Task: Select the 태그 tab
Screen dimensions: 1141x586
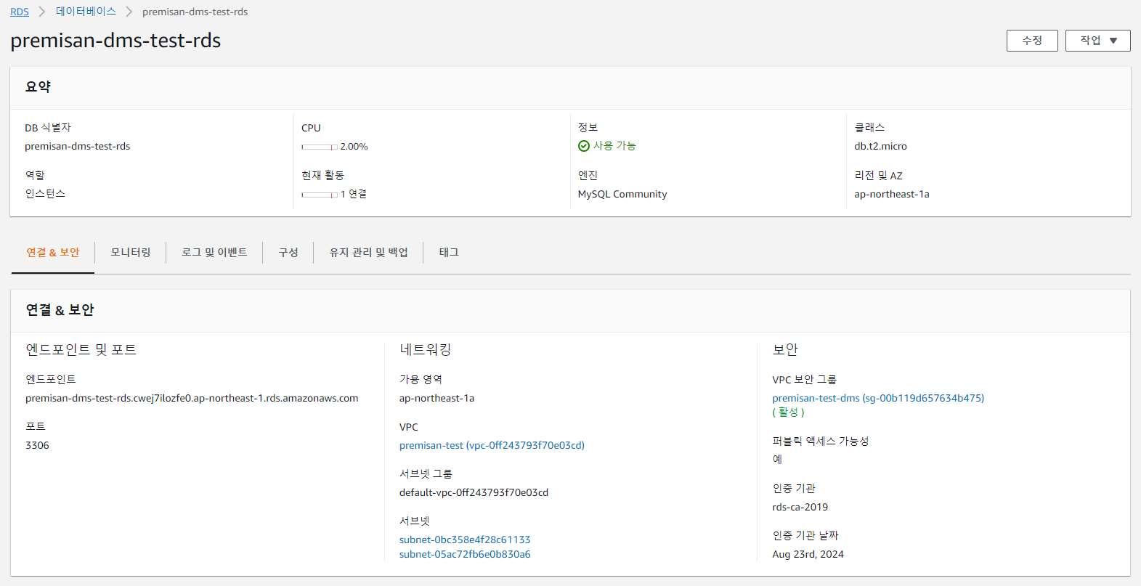Action: point(449,253)
